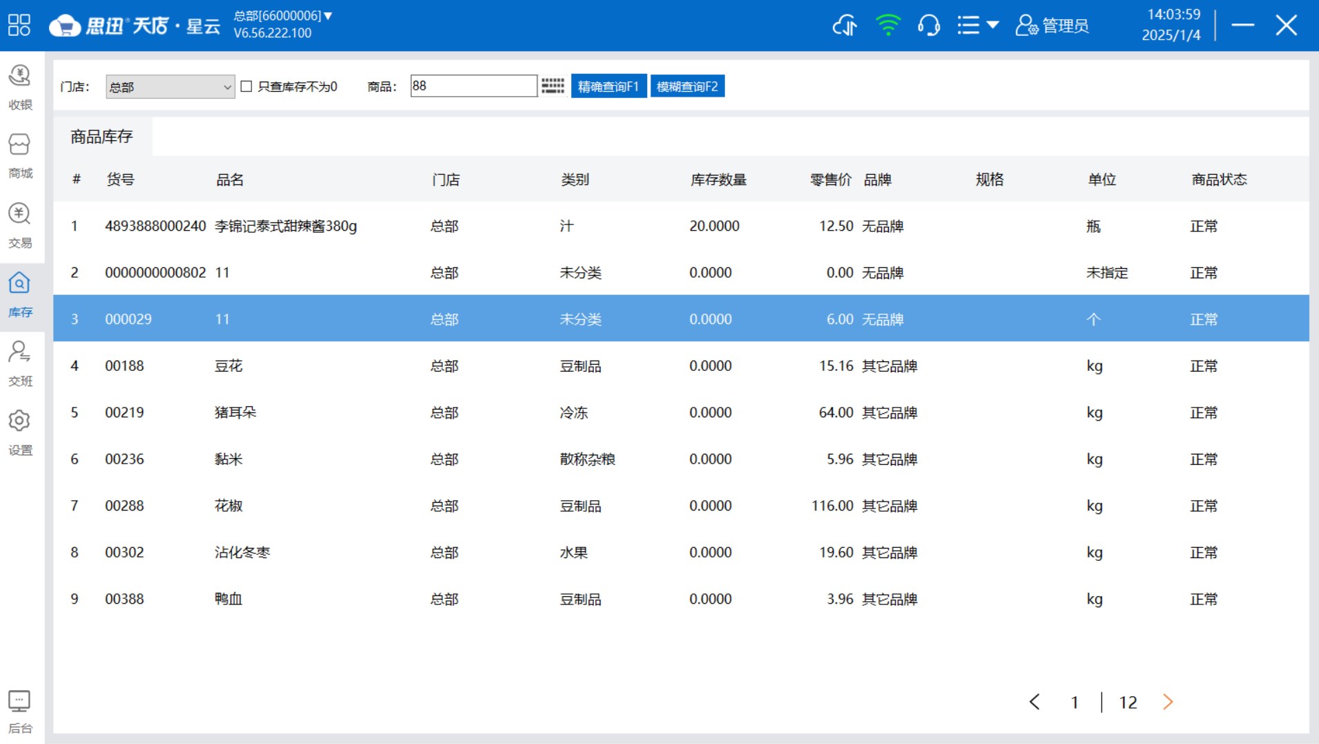Expand the 总部[66000006] branch selector

pos(282,15)
